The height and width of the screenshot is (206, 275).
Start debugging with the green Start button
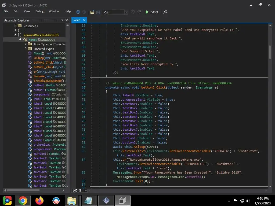[152, 12]
